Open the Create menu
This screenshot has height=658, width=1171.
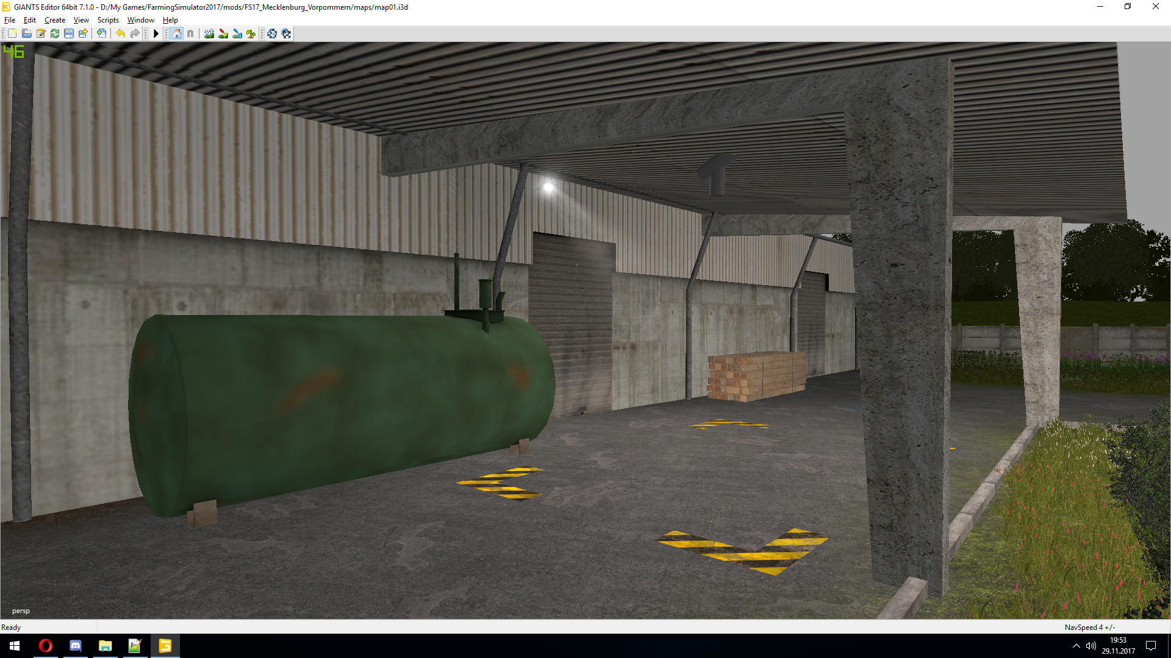(x=54, y=20)
